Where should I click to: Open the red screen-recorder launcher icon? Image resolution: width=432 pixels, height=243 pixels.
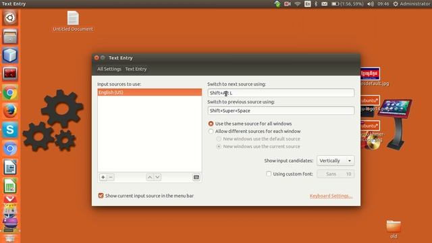coord(10,74)
